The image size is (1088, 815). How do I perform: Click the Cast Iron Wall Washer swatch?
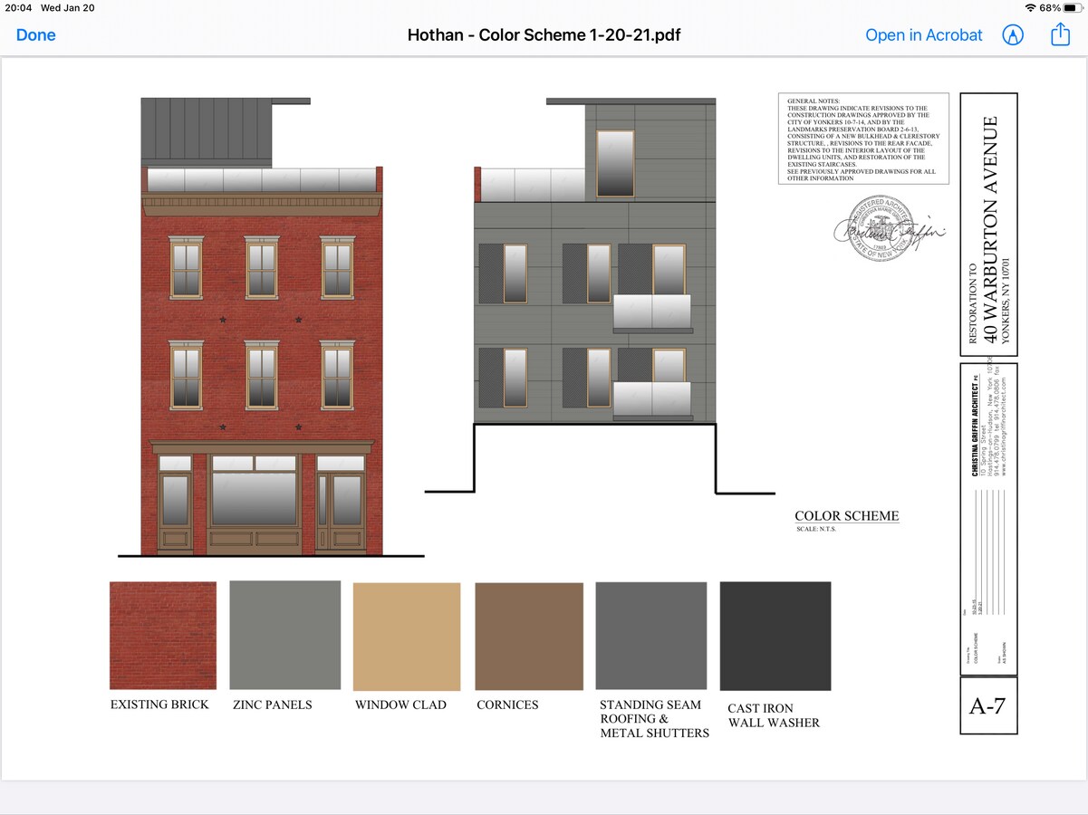pos(775,637)
